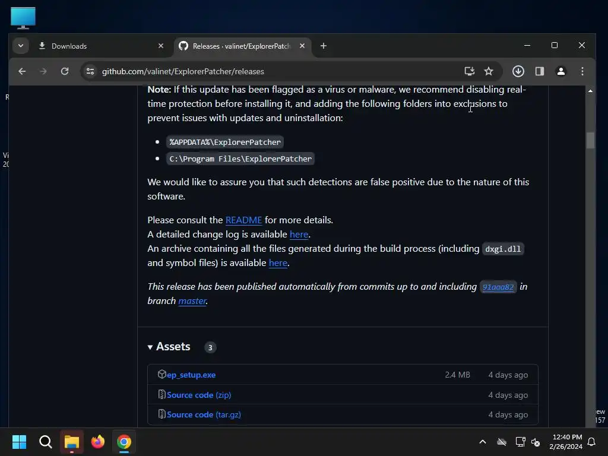The height and width of the screenshot is (456, 608).
Task: Click the page scrollbar thumb
Action: point(590,140)
